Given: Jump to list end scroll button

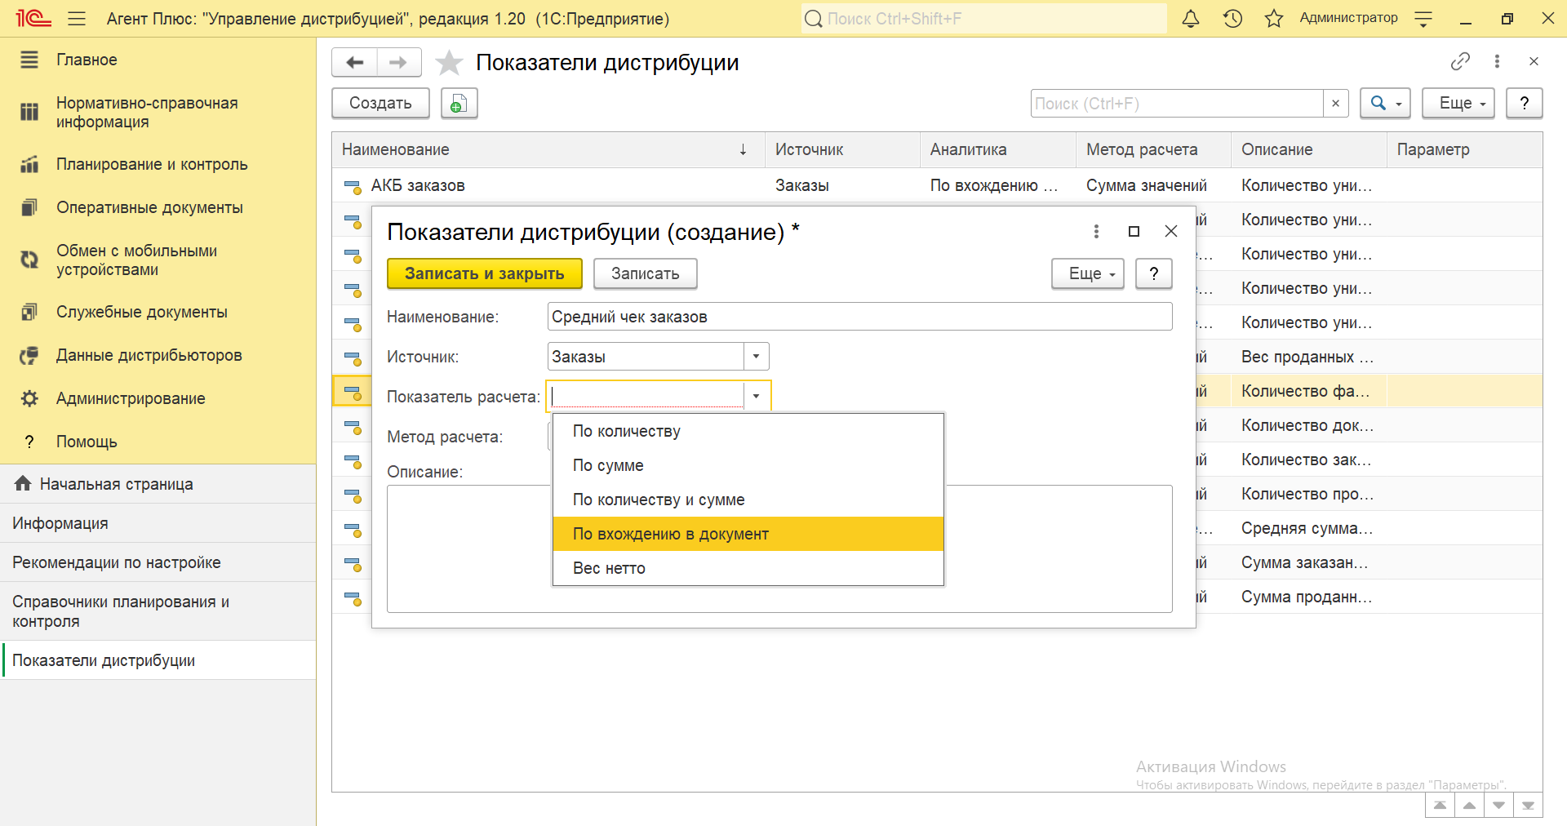Looking at the screenshot, I should click(1528, 806).
